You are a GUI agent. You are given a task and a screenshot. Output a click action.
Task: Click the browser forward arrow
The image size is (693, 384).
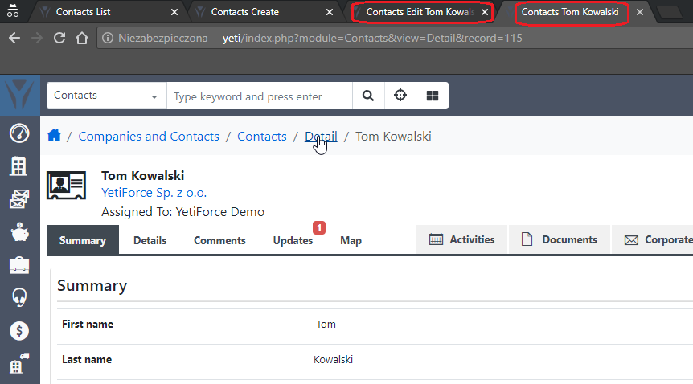(37, 38)
